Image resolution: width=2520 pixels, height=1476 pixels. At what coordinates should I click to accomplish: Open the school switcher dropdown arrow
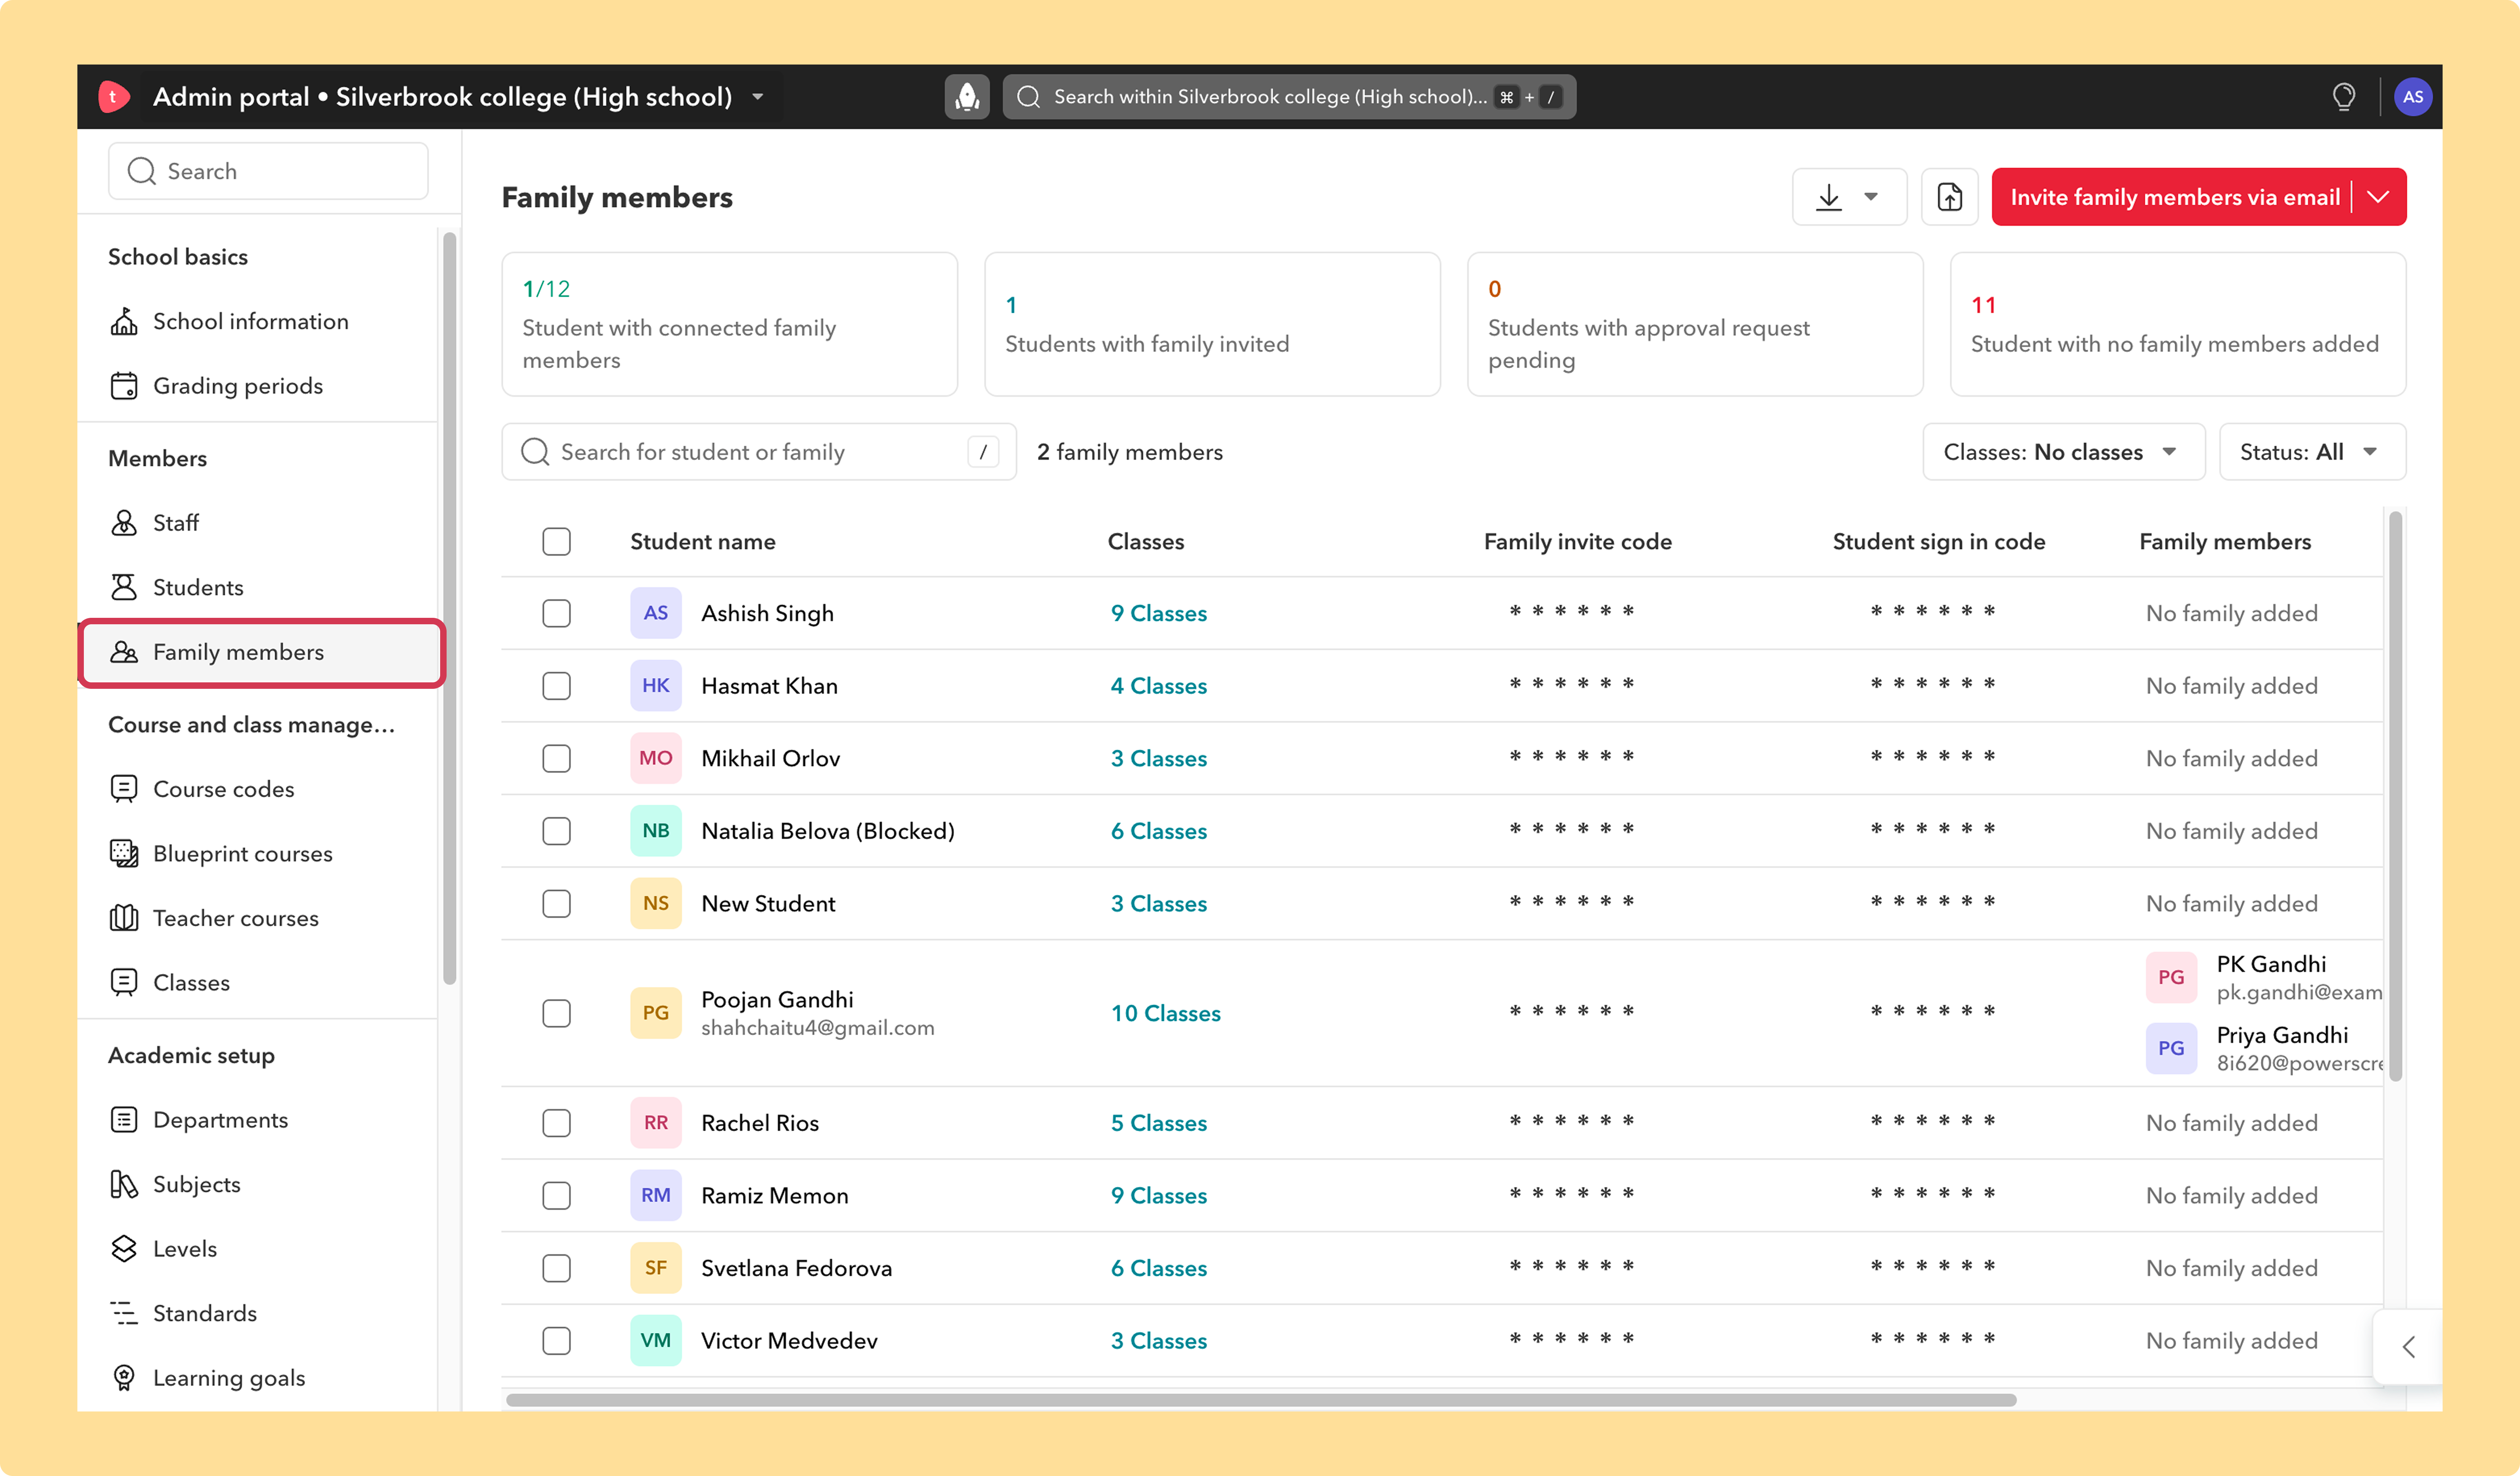758,97
